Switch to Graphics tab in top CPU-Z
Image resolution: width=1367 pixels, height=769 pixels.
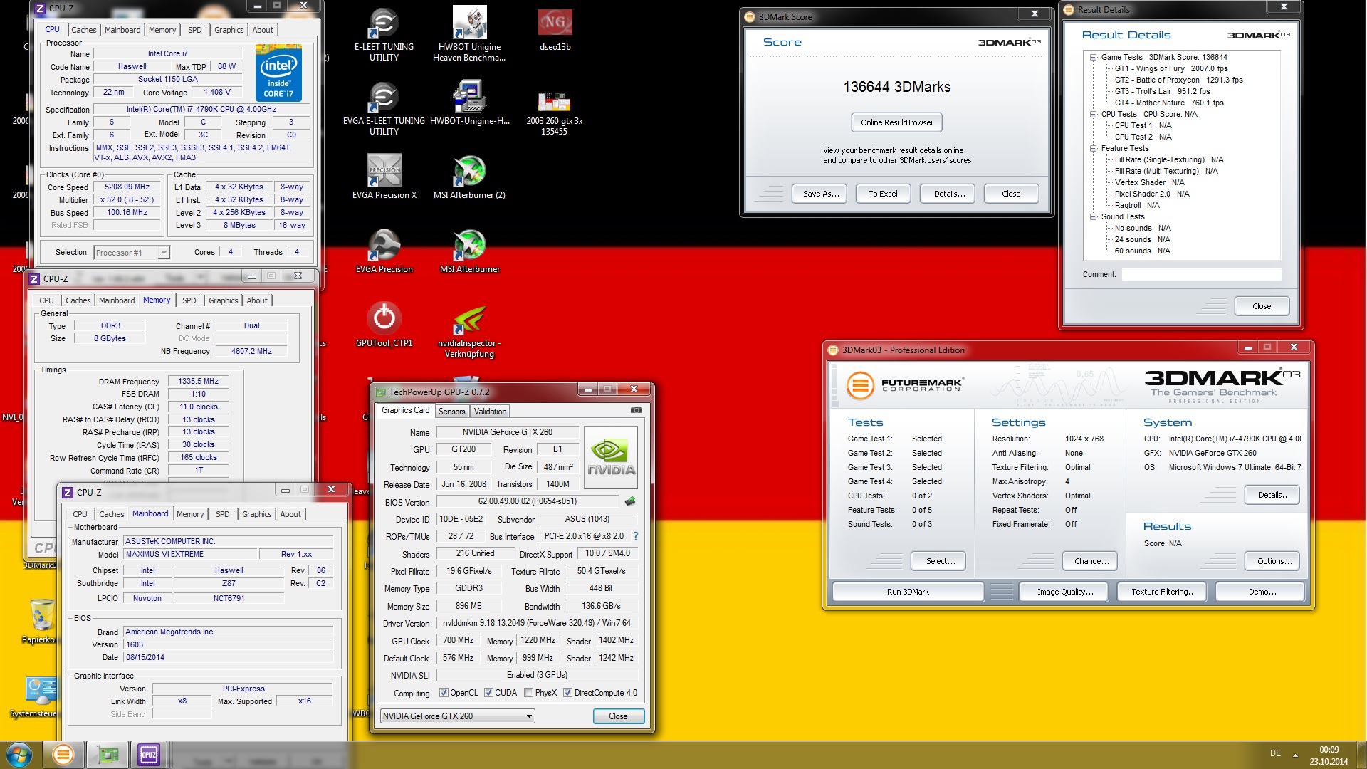[229, 30]
